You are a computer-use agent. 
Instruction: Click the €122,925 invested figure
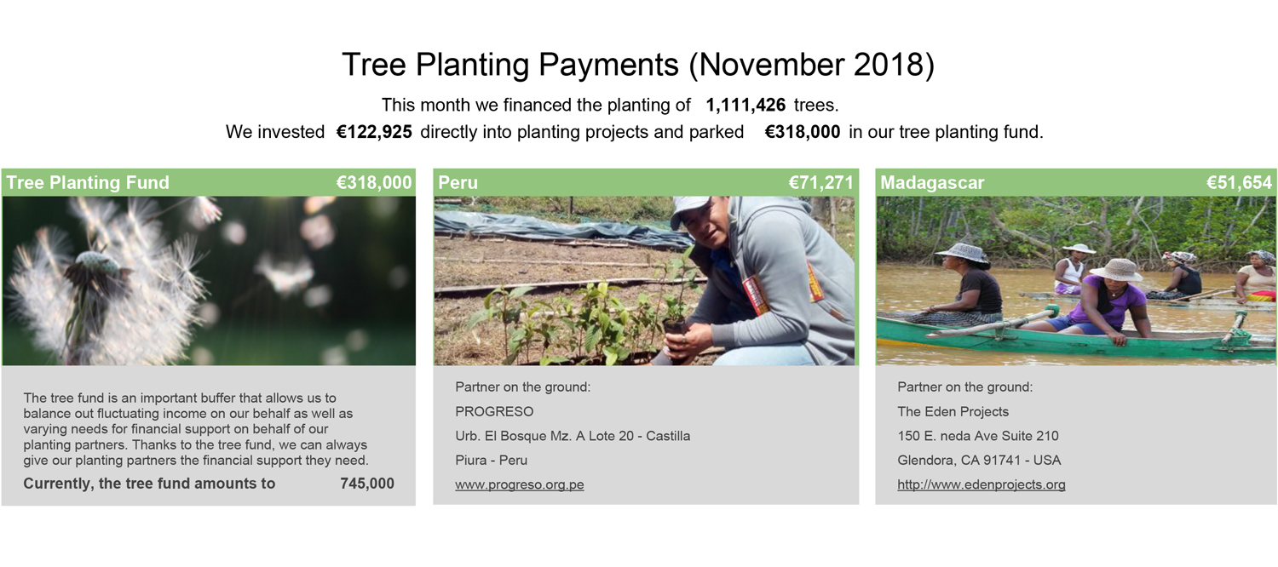pyautogui.click(x=374, y=132)
